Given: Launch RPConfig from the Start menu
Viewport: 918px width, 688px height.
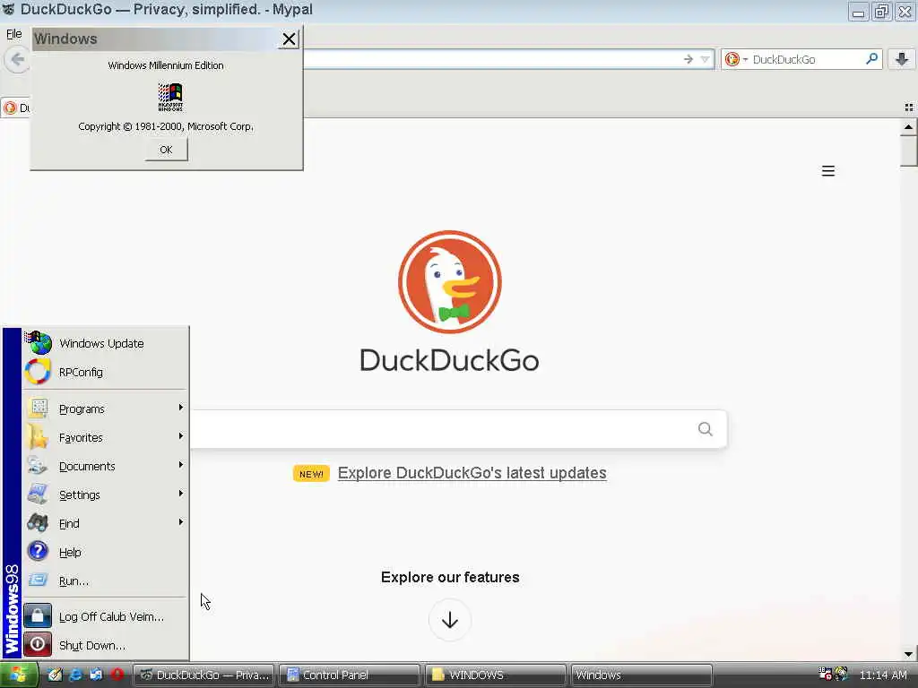Looking at the screenshot, I should coord(106,372).
